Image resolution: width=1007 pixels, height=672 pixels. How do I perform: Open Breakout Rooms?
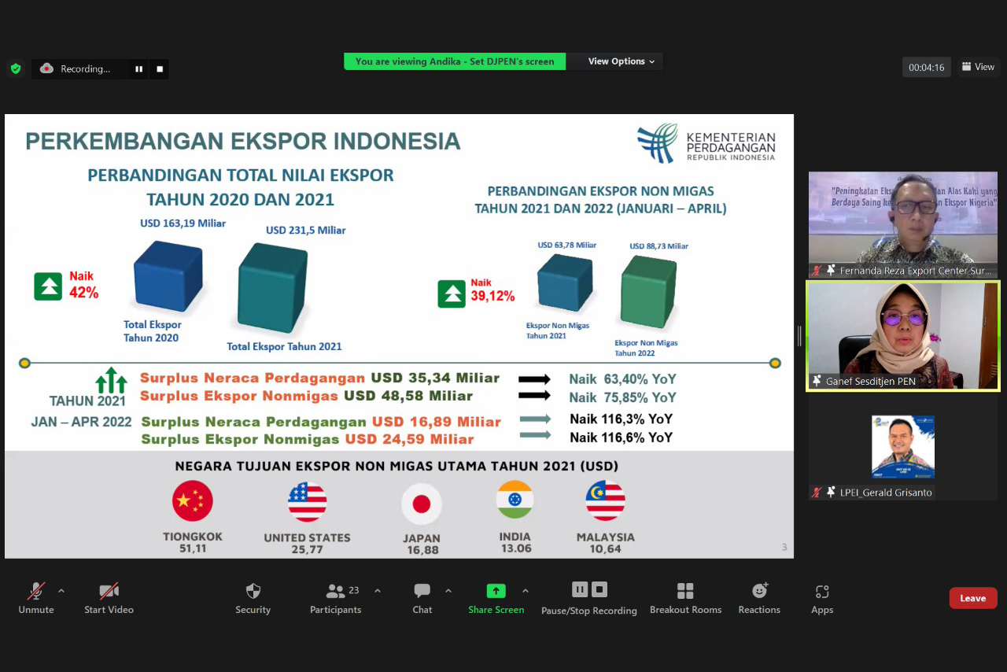[x=685, y=592]
